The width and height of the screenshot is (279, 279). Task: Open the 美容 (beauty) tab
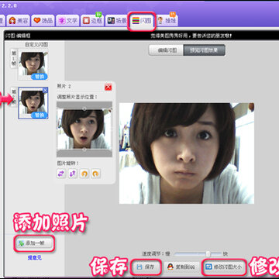point(19,21)
